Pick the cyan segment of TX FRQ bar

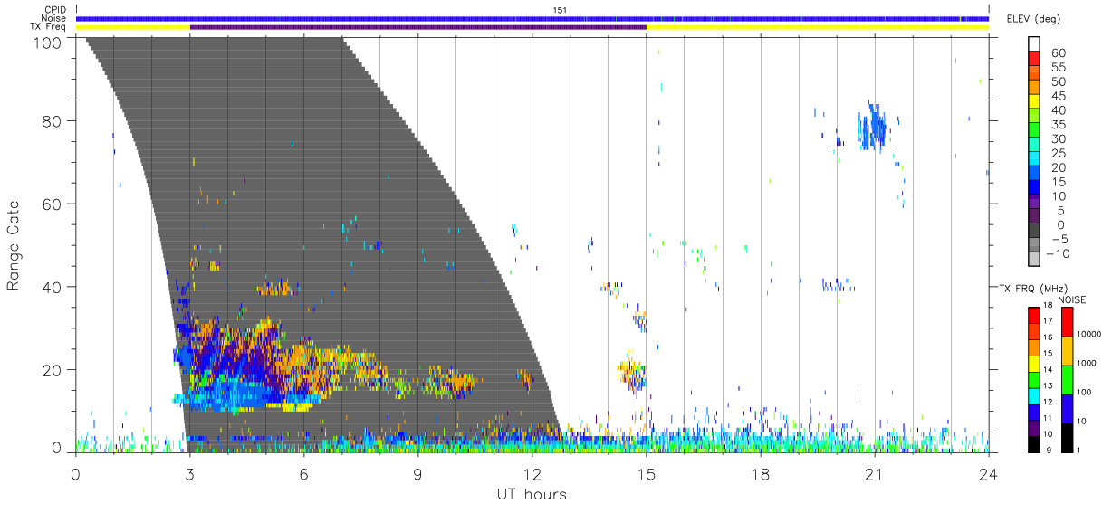tap(1034, 395)
